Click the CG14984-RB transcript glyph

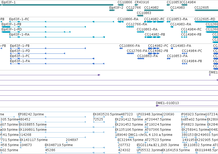pos(184,37)
